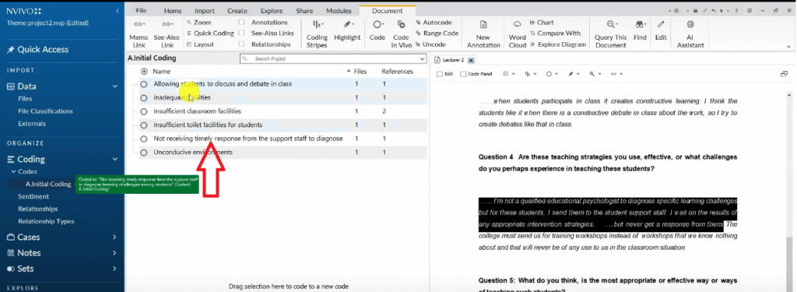
Task: Open the help question mark icon
Action: tap(736, 11)
